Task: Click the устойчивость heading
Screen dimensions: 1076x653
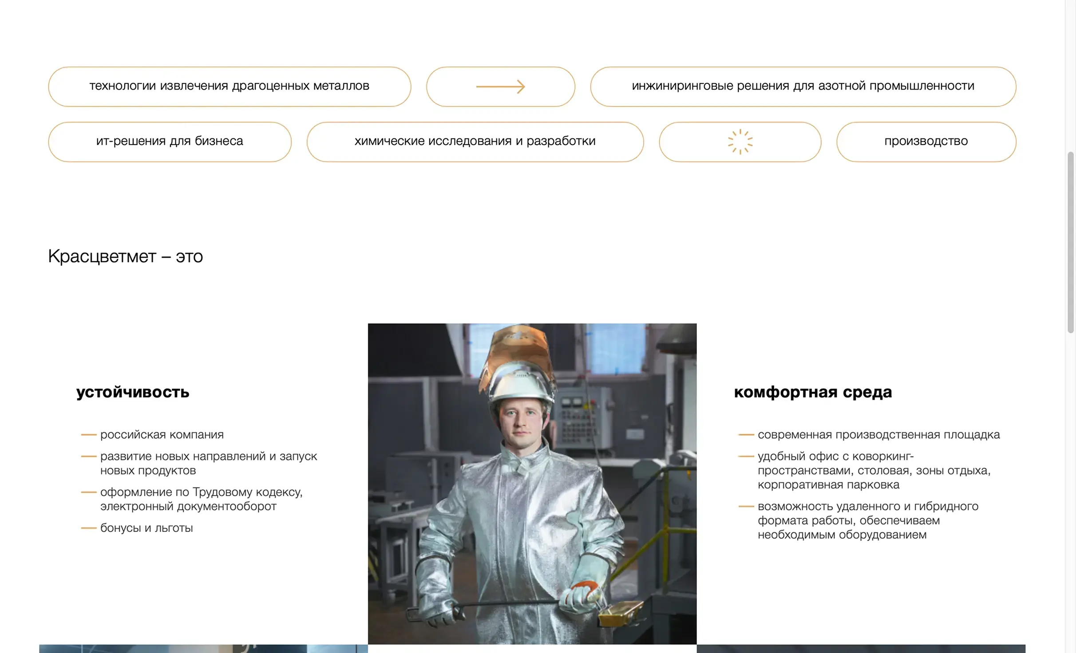Action: coord(133,392)
